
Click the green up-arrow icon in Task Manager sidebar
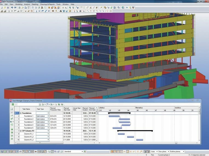(x=12, y=129)
